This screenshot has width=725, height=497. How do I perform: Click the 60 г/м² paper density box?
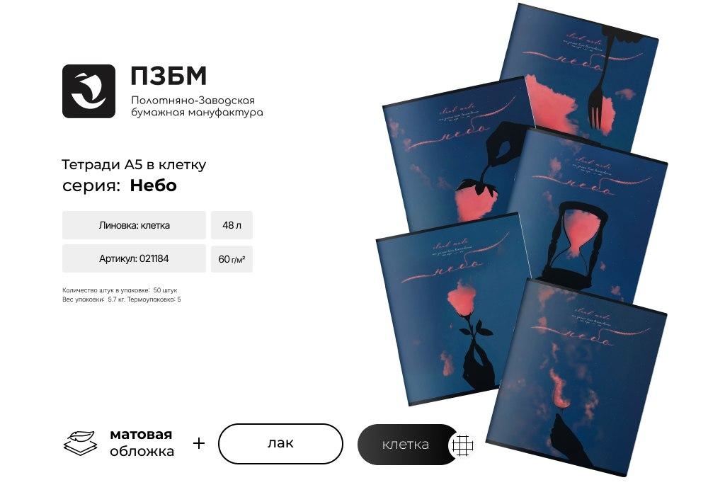click(x=232, y=259)
